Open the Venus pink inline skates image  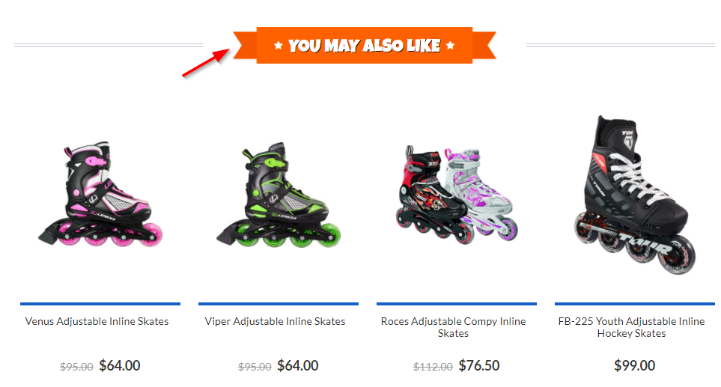[100, 193]
